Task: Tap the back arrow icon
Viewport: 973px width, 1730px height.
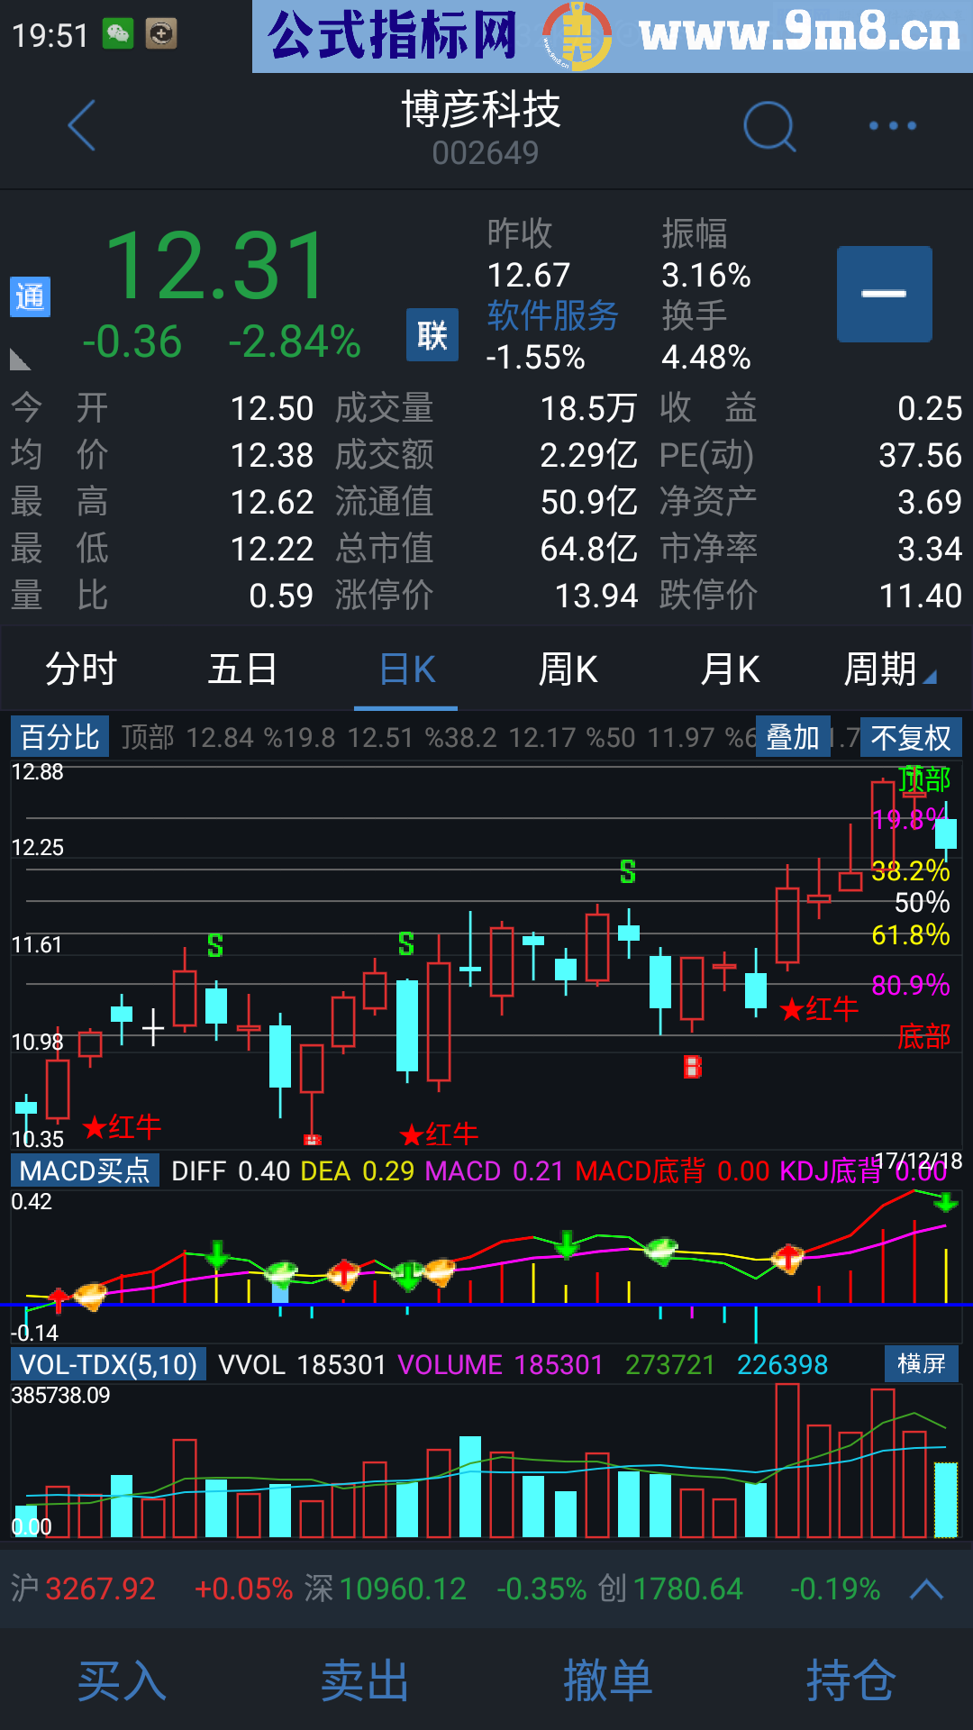Action: pyautogui.click(x=82, y=125)
